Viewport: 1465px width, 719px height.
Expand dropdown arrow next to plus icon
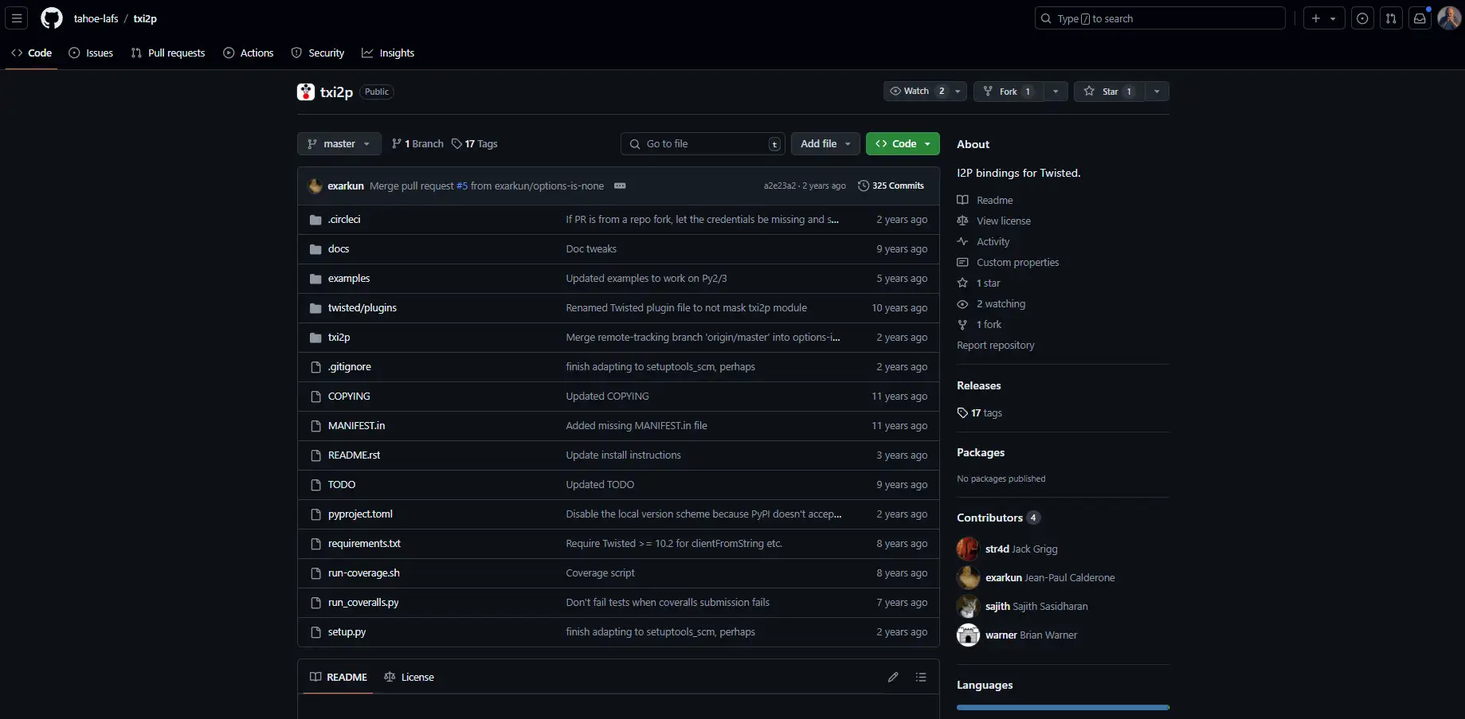(1334, 18)
